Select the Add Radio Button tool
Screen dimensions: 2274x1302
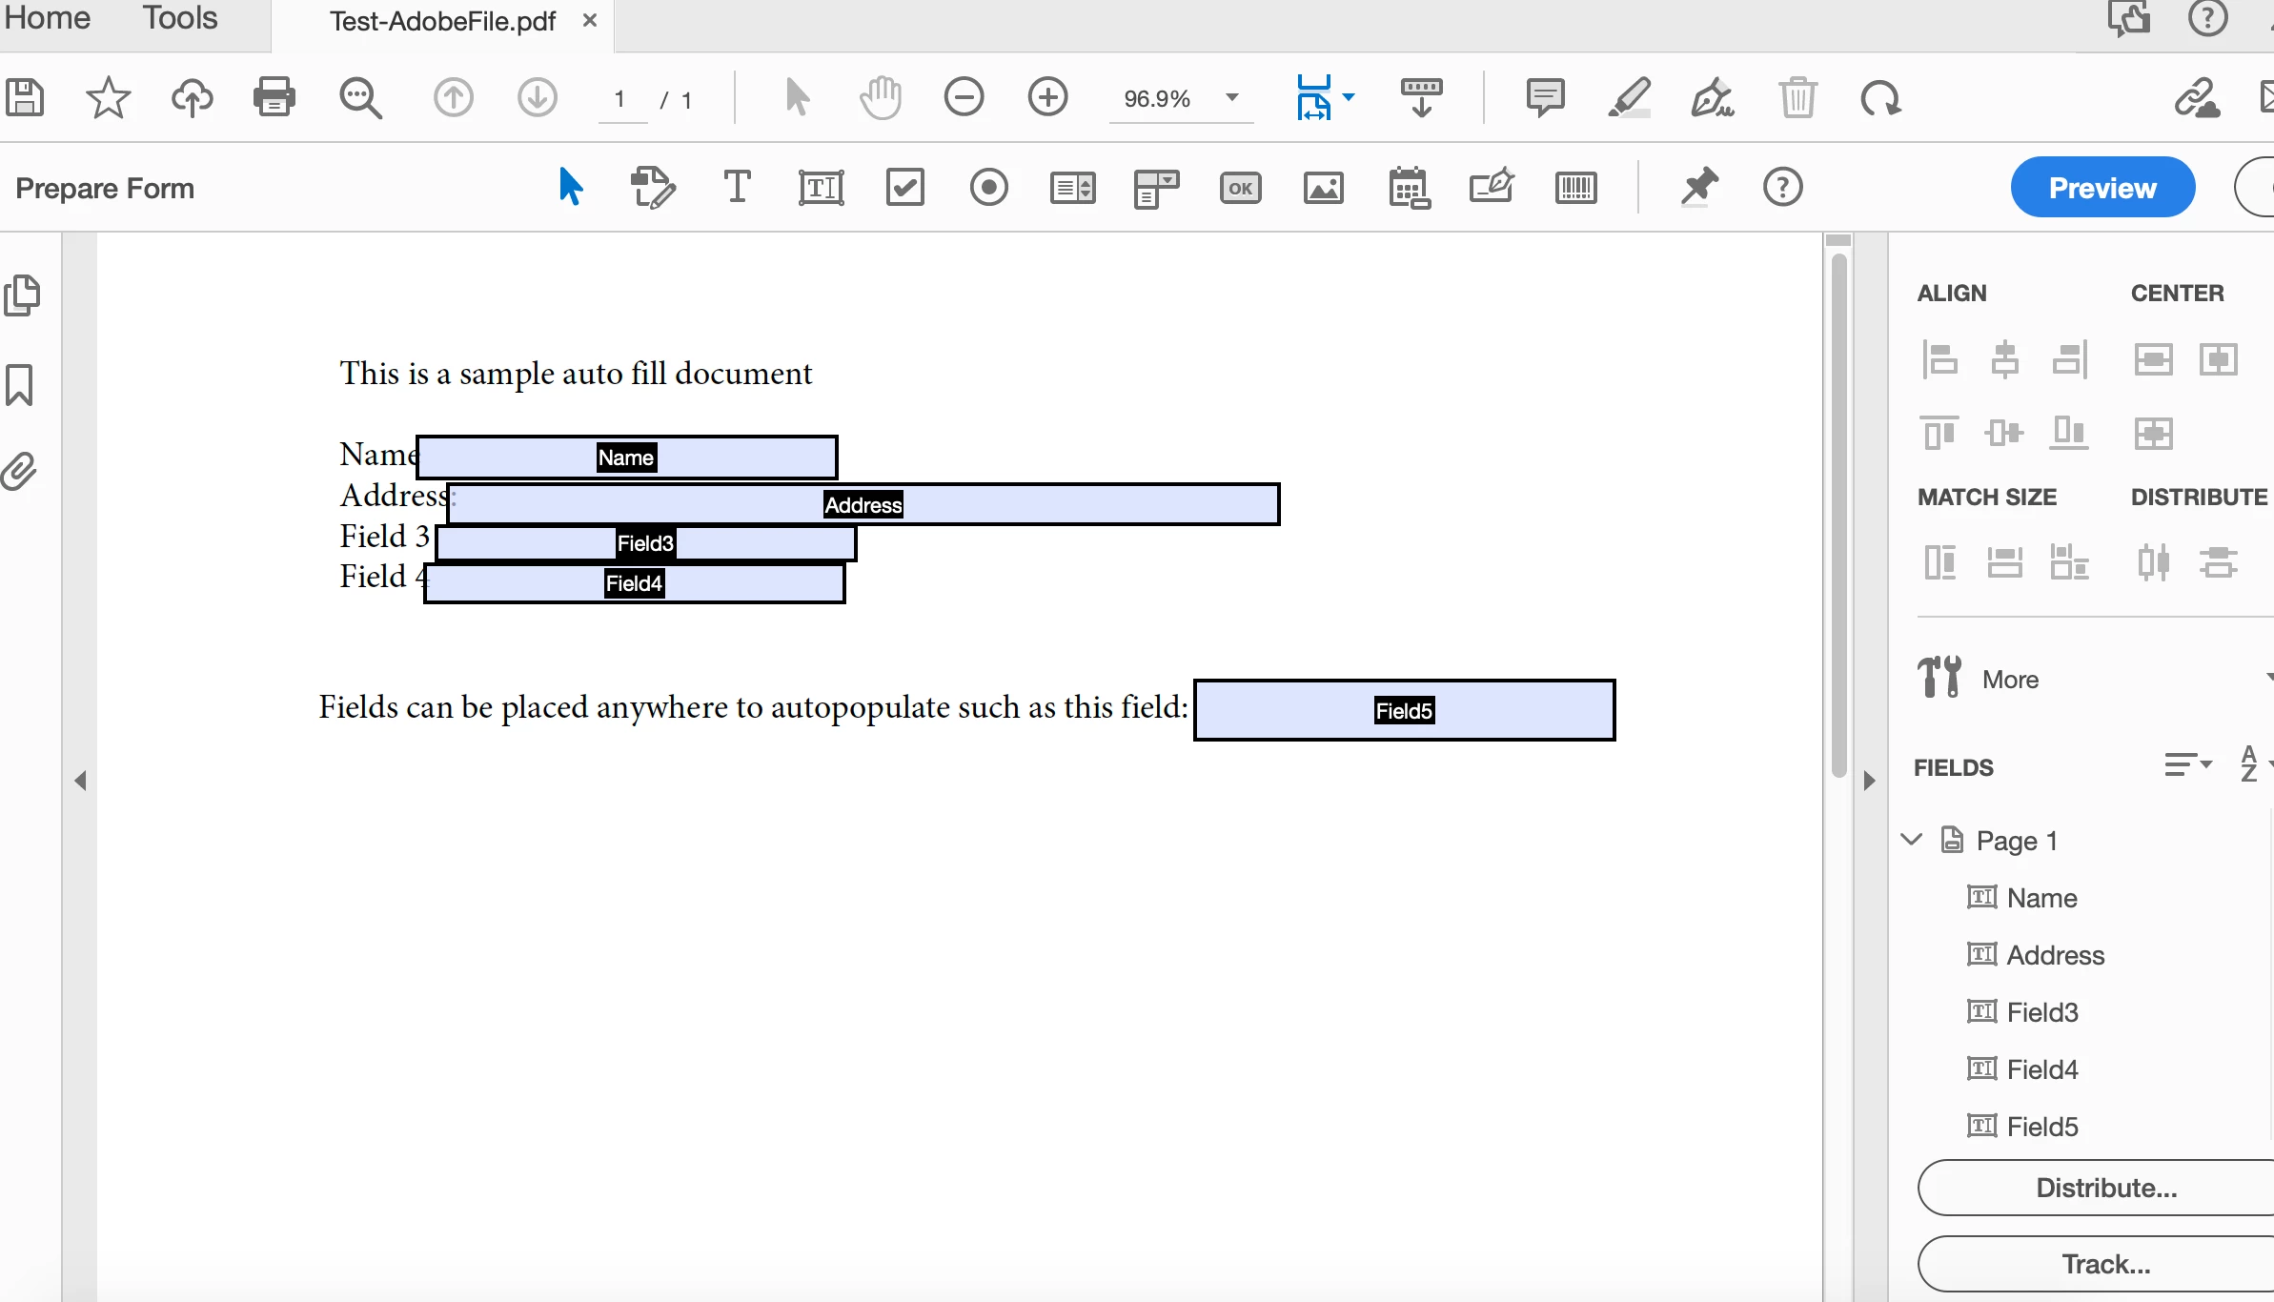click(988, 188)
